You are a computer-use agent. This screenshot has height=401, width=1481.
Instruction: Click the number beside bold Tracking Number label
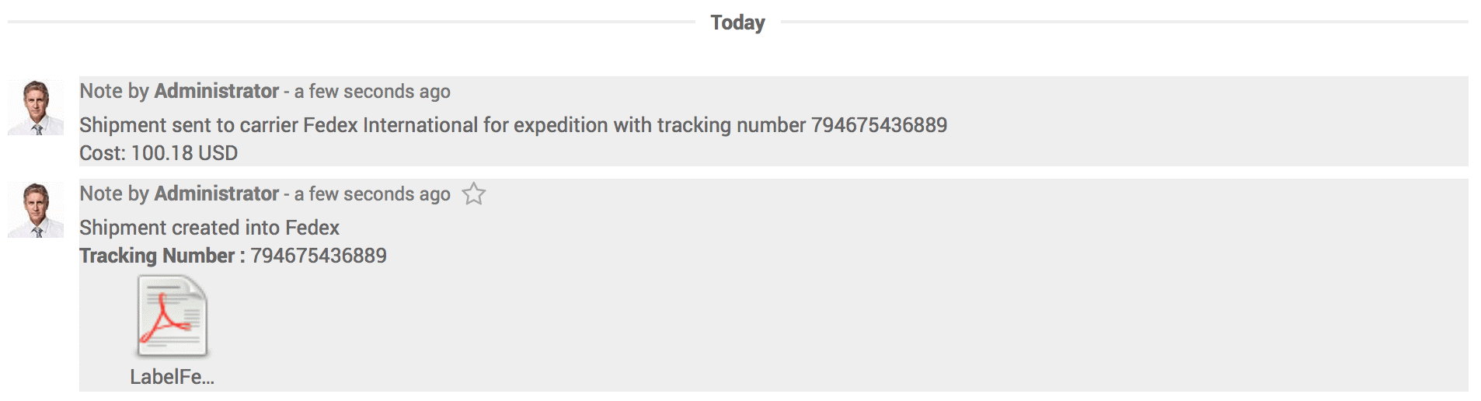318,256
